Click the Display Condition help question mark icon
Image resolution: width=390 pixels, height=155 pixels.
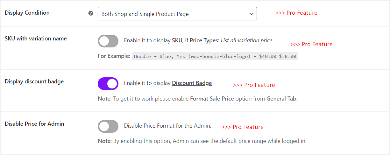(x=91, y=13)
